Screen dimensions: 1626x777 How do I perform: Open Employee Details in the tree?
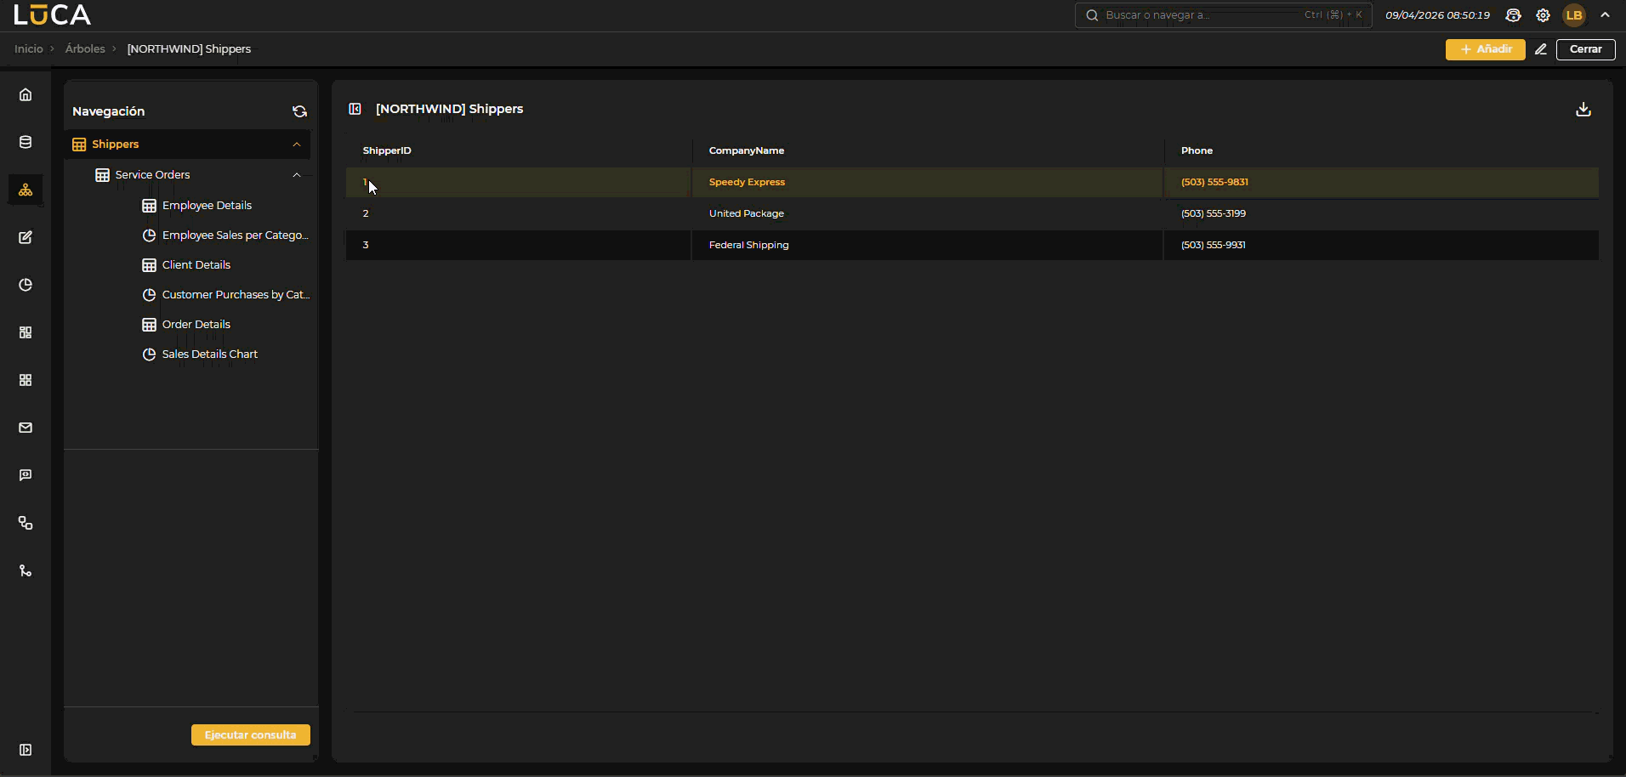tap(207, 206)
